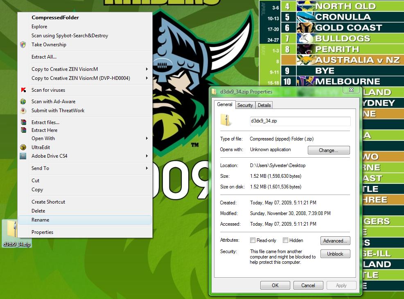
Task: Choose Create Shortcut menu entry
Action: tap(85, 202)
